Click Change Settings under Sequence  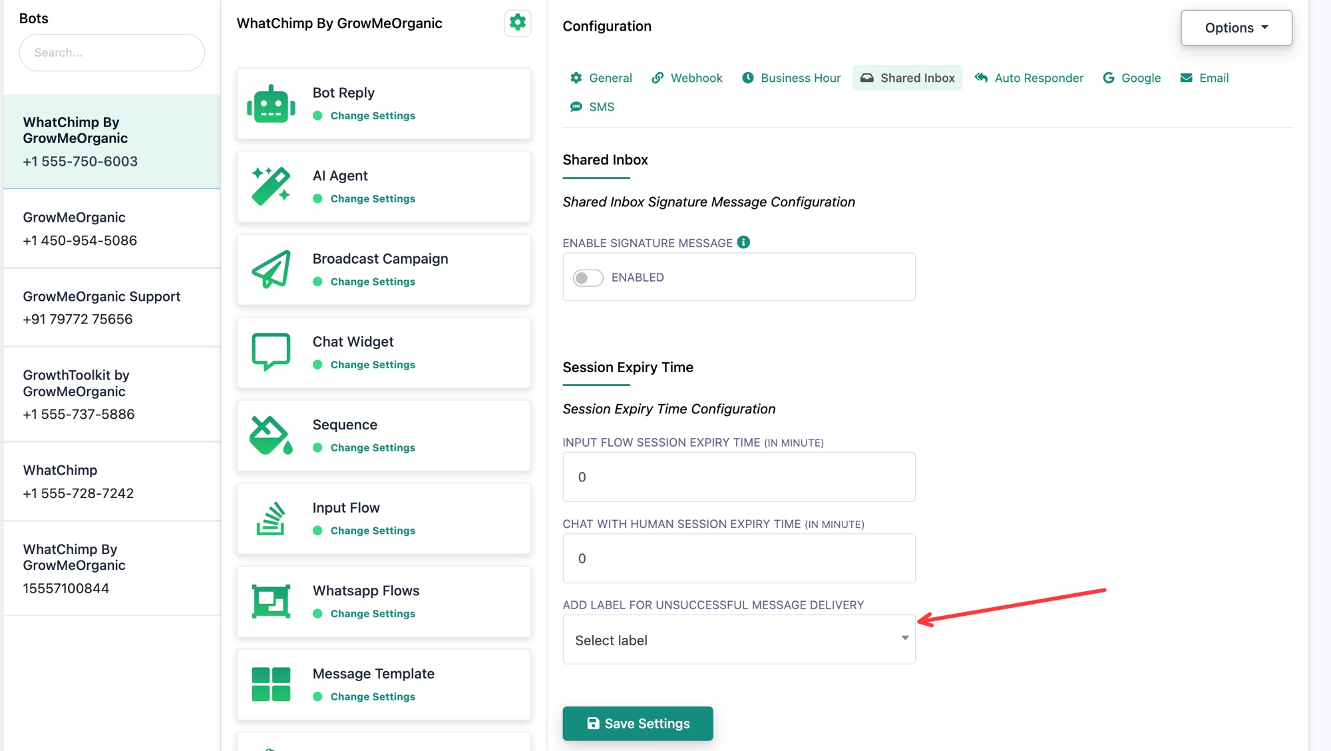(x=373, y=448)
